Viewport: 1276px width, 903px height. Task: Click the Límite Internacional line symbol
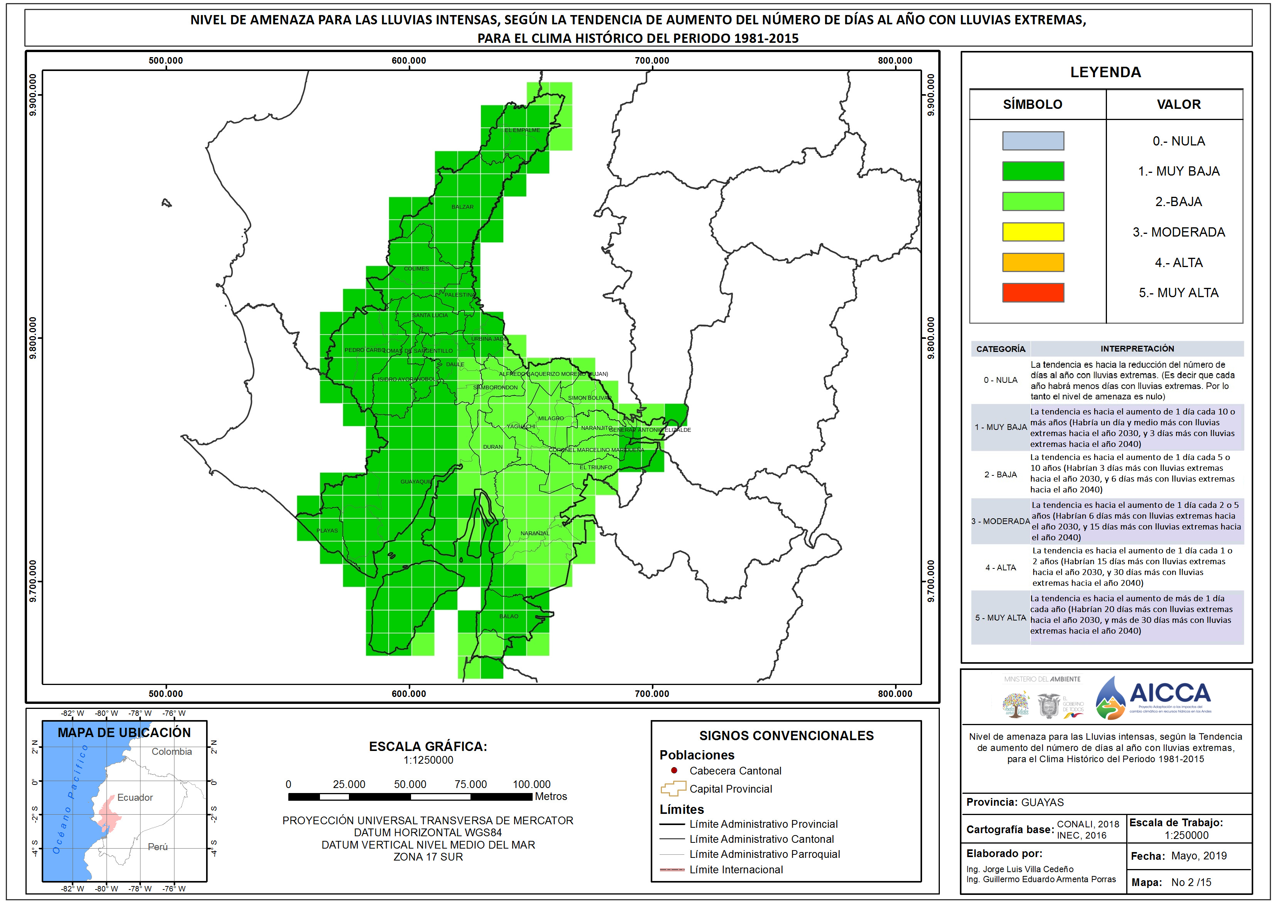672,869
